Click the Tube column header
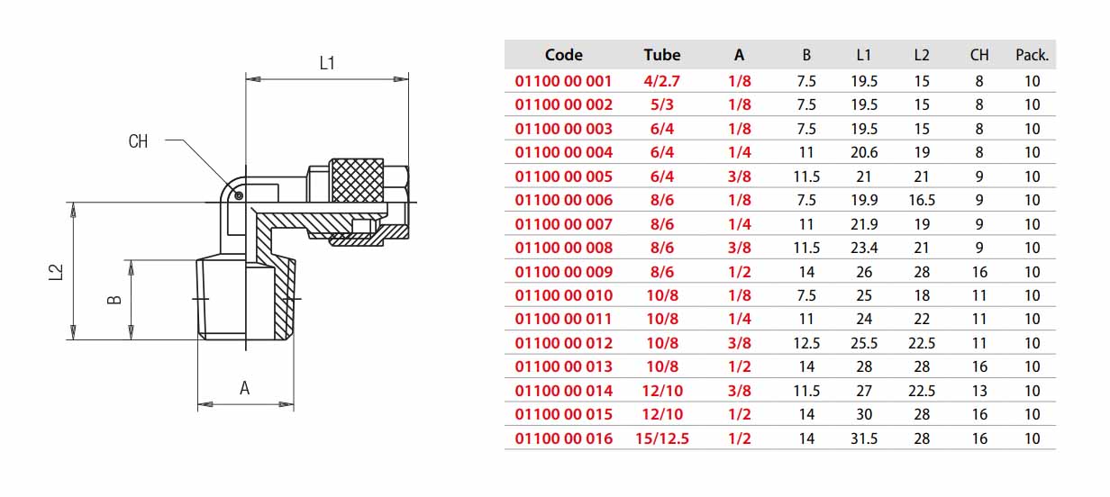This screenshot has width=1110, height=497. pyautogui.click(x=662, y=55)
